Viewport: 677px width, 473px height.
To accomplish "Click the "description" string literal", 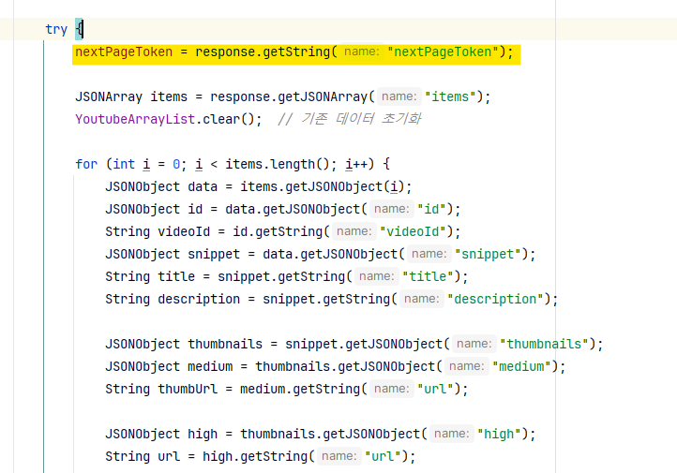I will click(495, 299).
